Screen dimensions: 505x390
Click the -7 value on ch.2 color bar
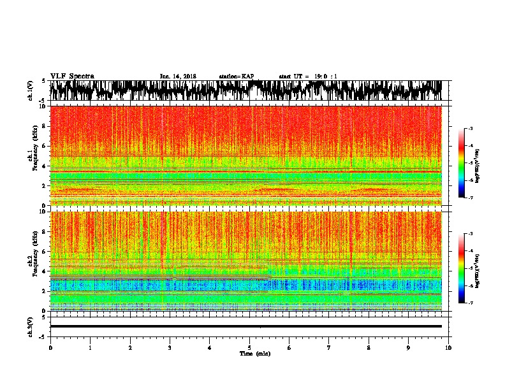pos(470,303)
